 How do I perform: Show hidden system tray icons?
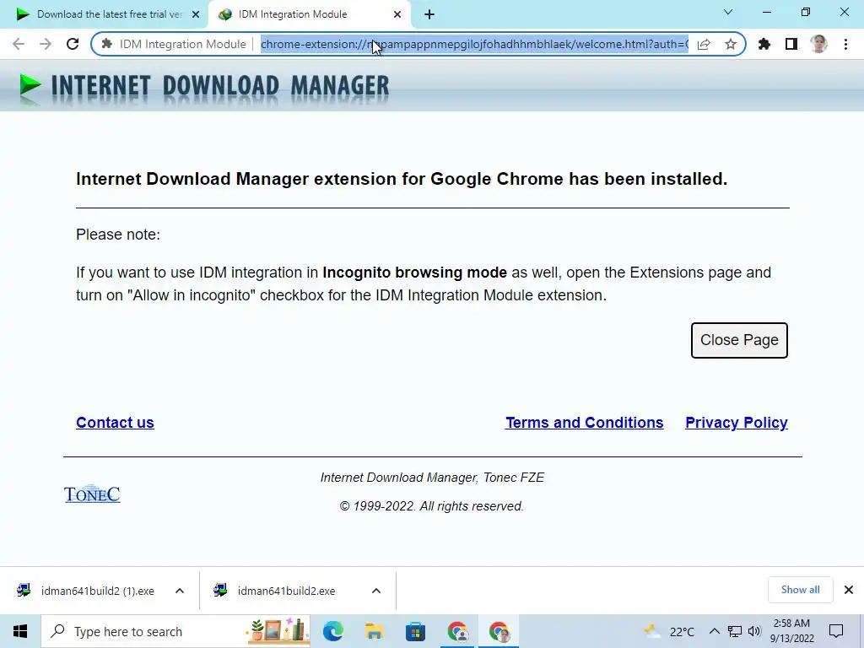pos(714,631)
